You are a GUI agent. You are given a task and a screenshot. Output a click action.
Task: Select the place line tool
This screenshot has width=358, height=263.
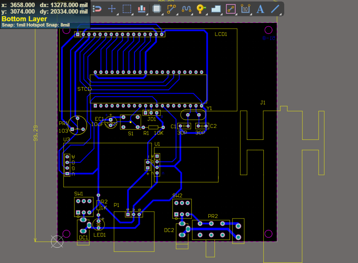275,9
